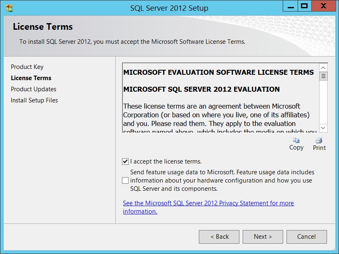Image resolution: width=339 pixels, height=254 pixels.
Task: Click the SQL Server setup icon in the title bar
Action: pyautogui.click(x=9, y=8)
